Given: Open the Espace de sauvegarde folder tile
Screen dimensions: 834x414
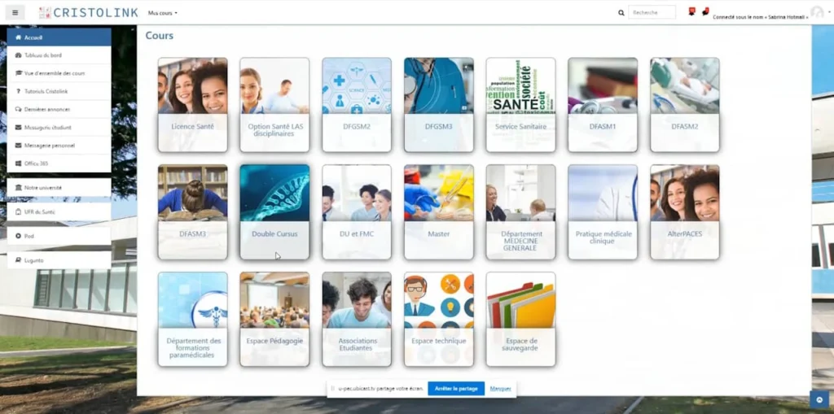Looking at the screenshot, I should (x=520, y=319).
